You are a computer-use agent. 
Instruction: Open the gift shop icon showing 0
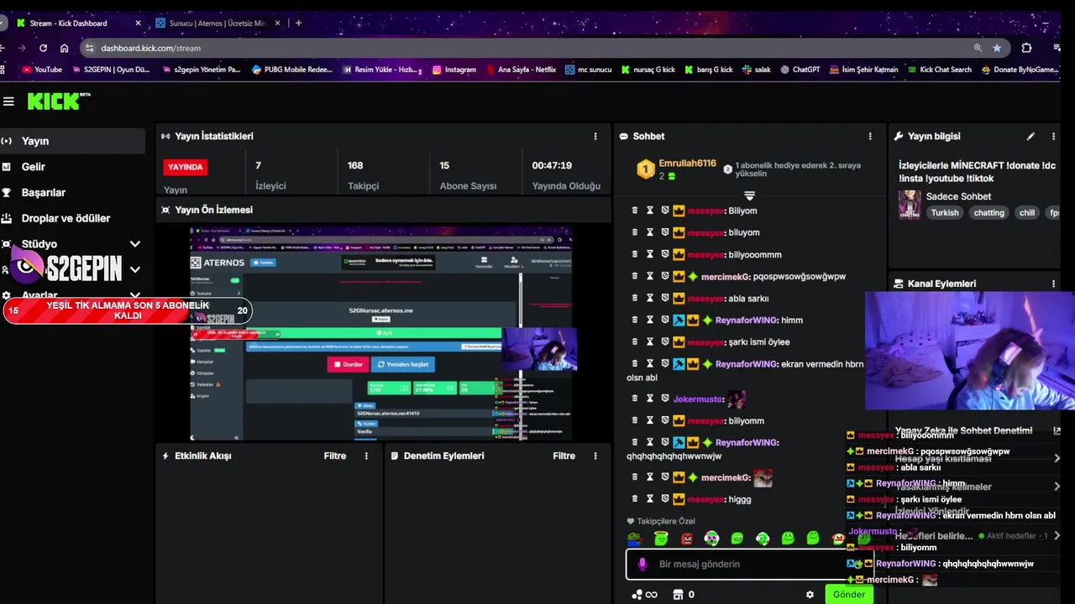click(678, 595)
